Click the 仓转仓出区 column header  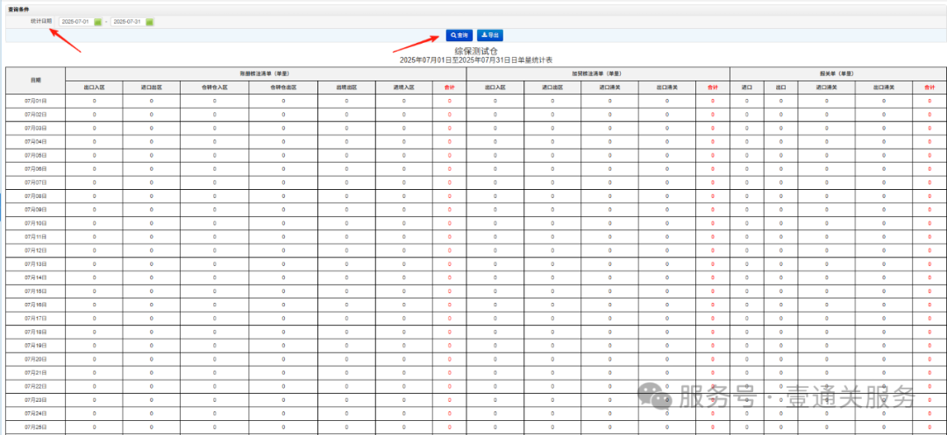pos(283,88)
